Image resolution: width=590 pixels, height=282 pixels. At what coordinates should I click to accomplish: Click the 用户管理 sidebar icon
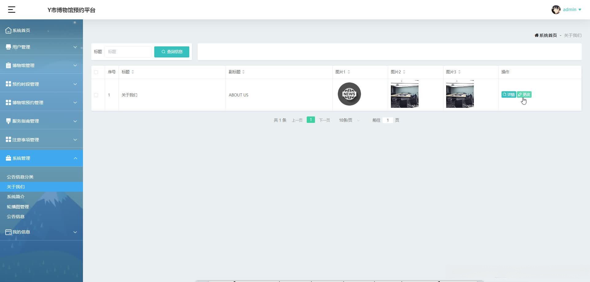8,47
